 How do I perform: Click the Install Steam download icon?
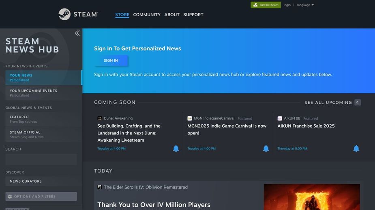coord(255,5)
